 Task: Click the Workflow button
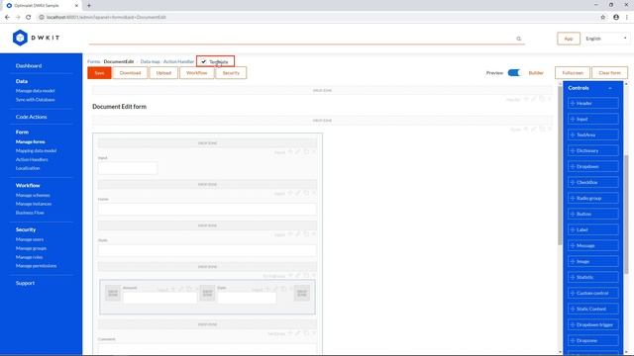coord(197,73)
